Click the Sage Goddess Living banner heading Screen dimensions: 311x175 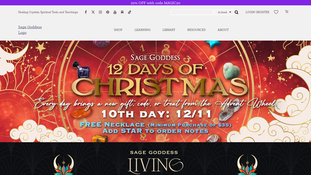coord(155,162)
